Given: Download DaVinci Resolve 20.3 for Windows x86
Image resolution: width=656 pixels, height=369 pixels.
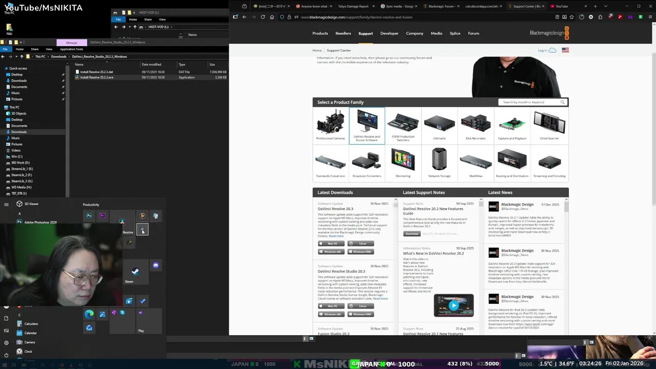Looking at the screenshot, I should (331, 252).
